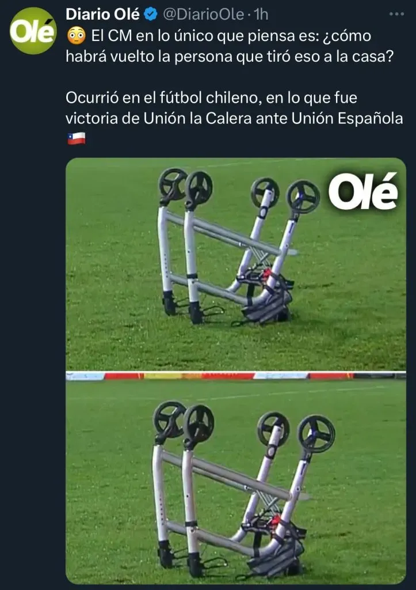Click the red latch on the lower walker

pyautogui.click(x=276, y=521)
